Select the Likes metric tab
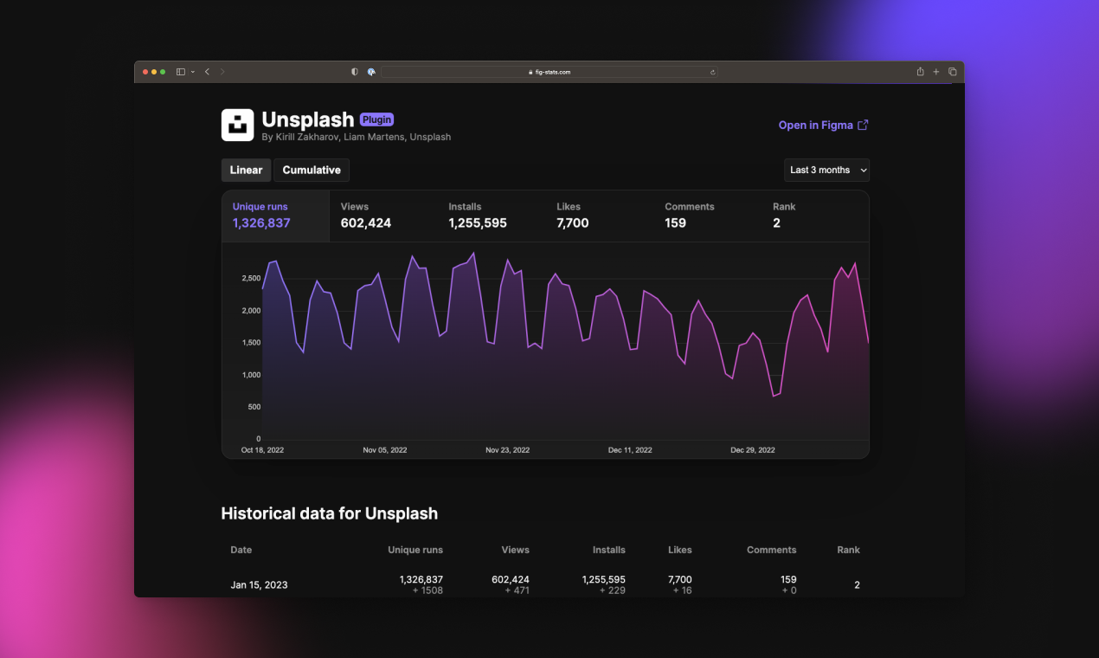The image size is (1099, 658). click(600, 216)
